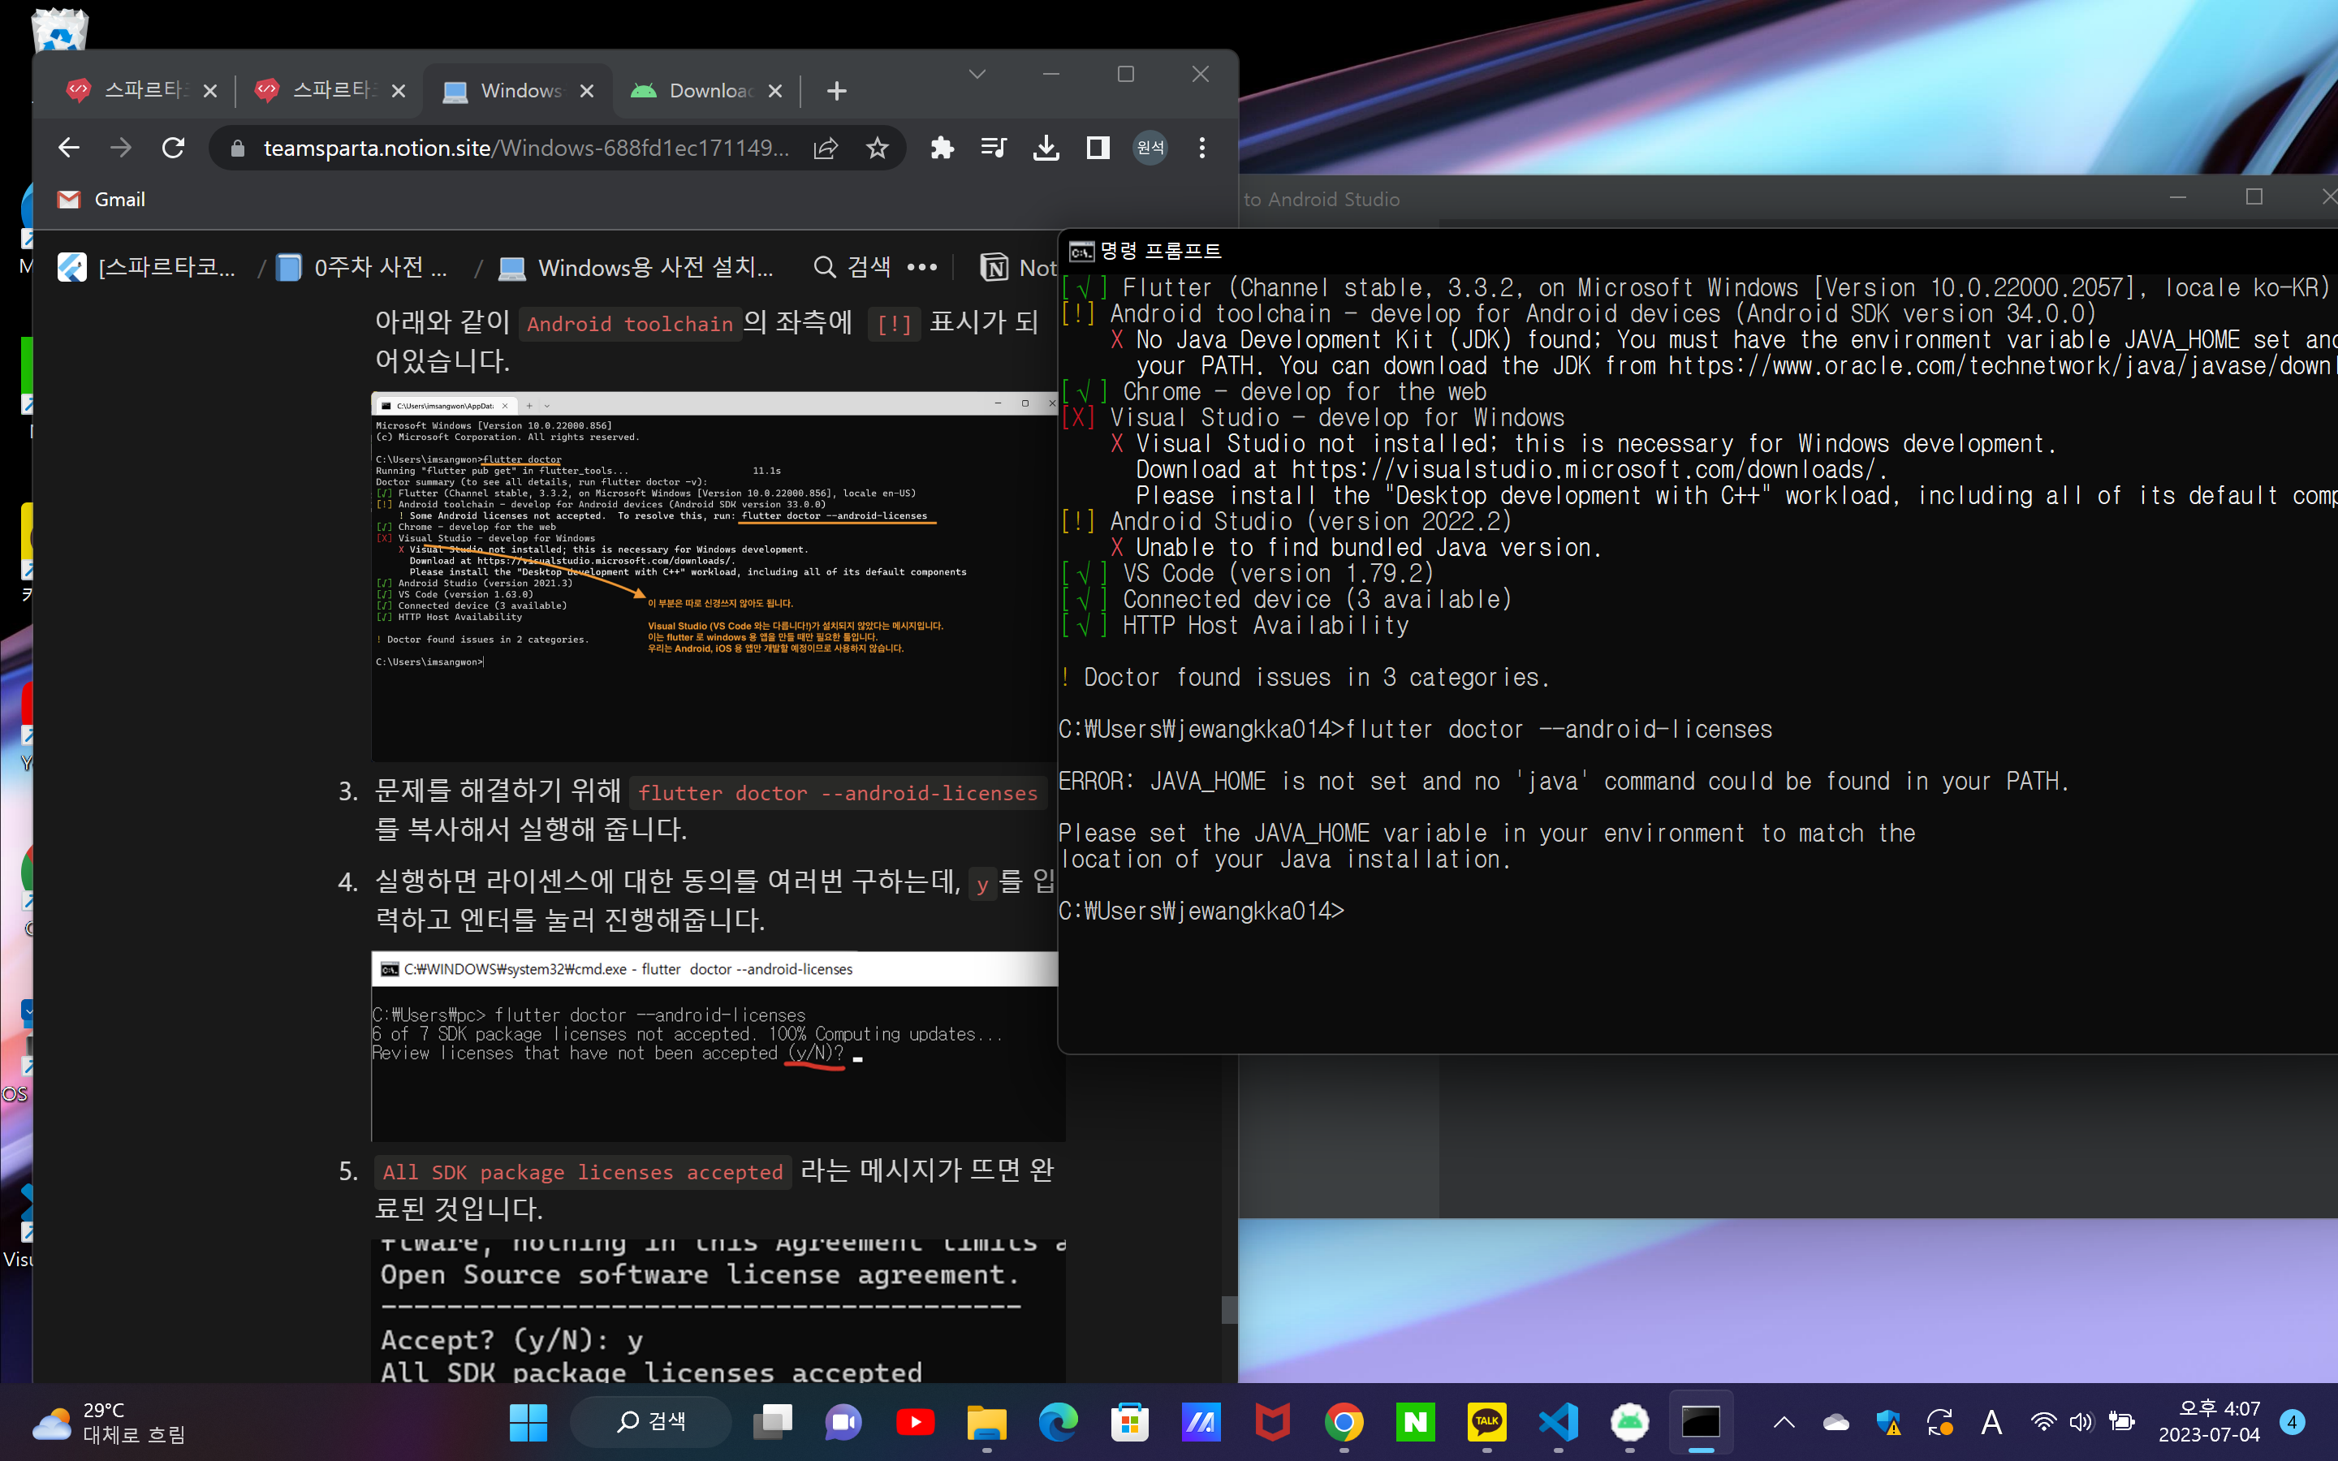2338x1461 pixels.
Task: Close the Windows tab
Action: coord(586,91)
